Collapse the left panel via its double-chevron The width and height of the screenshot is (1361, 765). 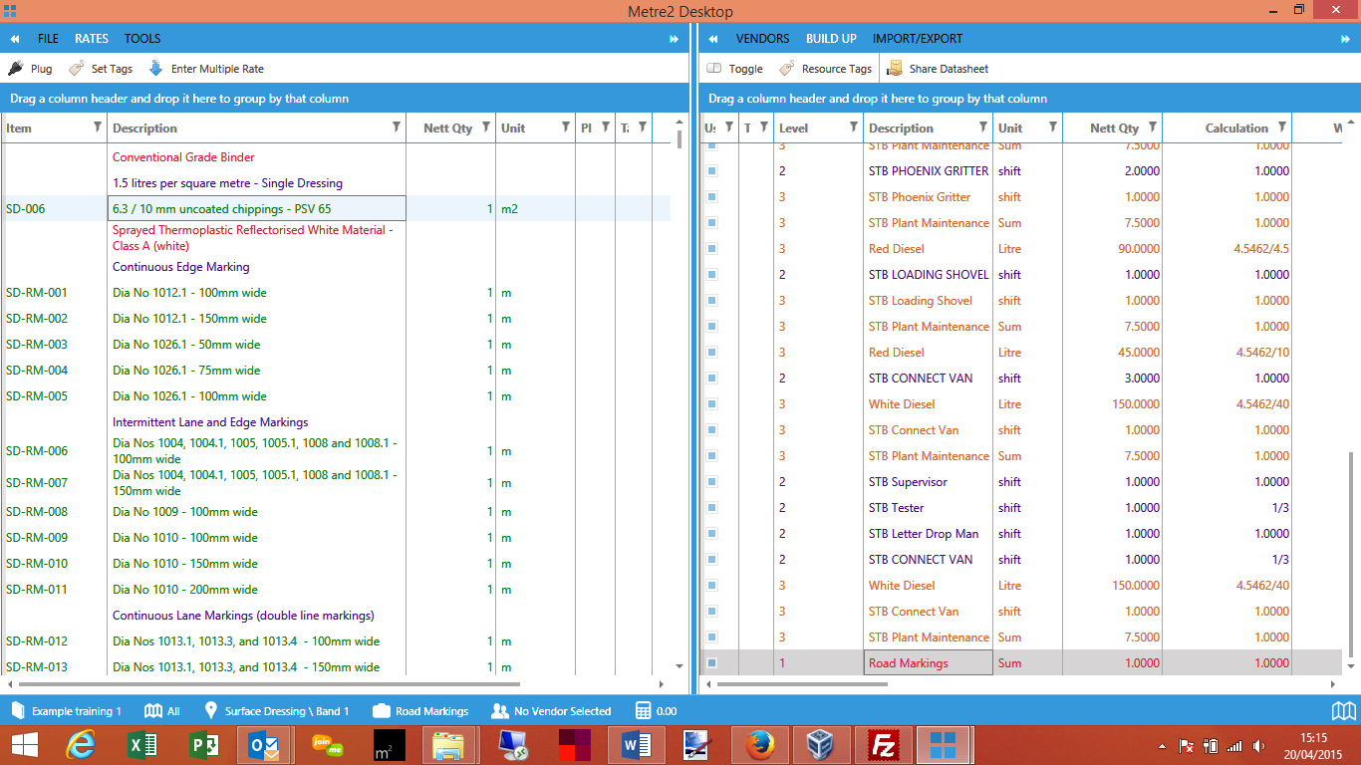(x=14, y=38)
